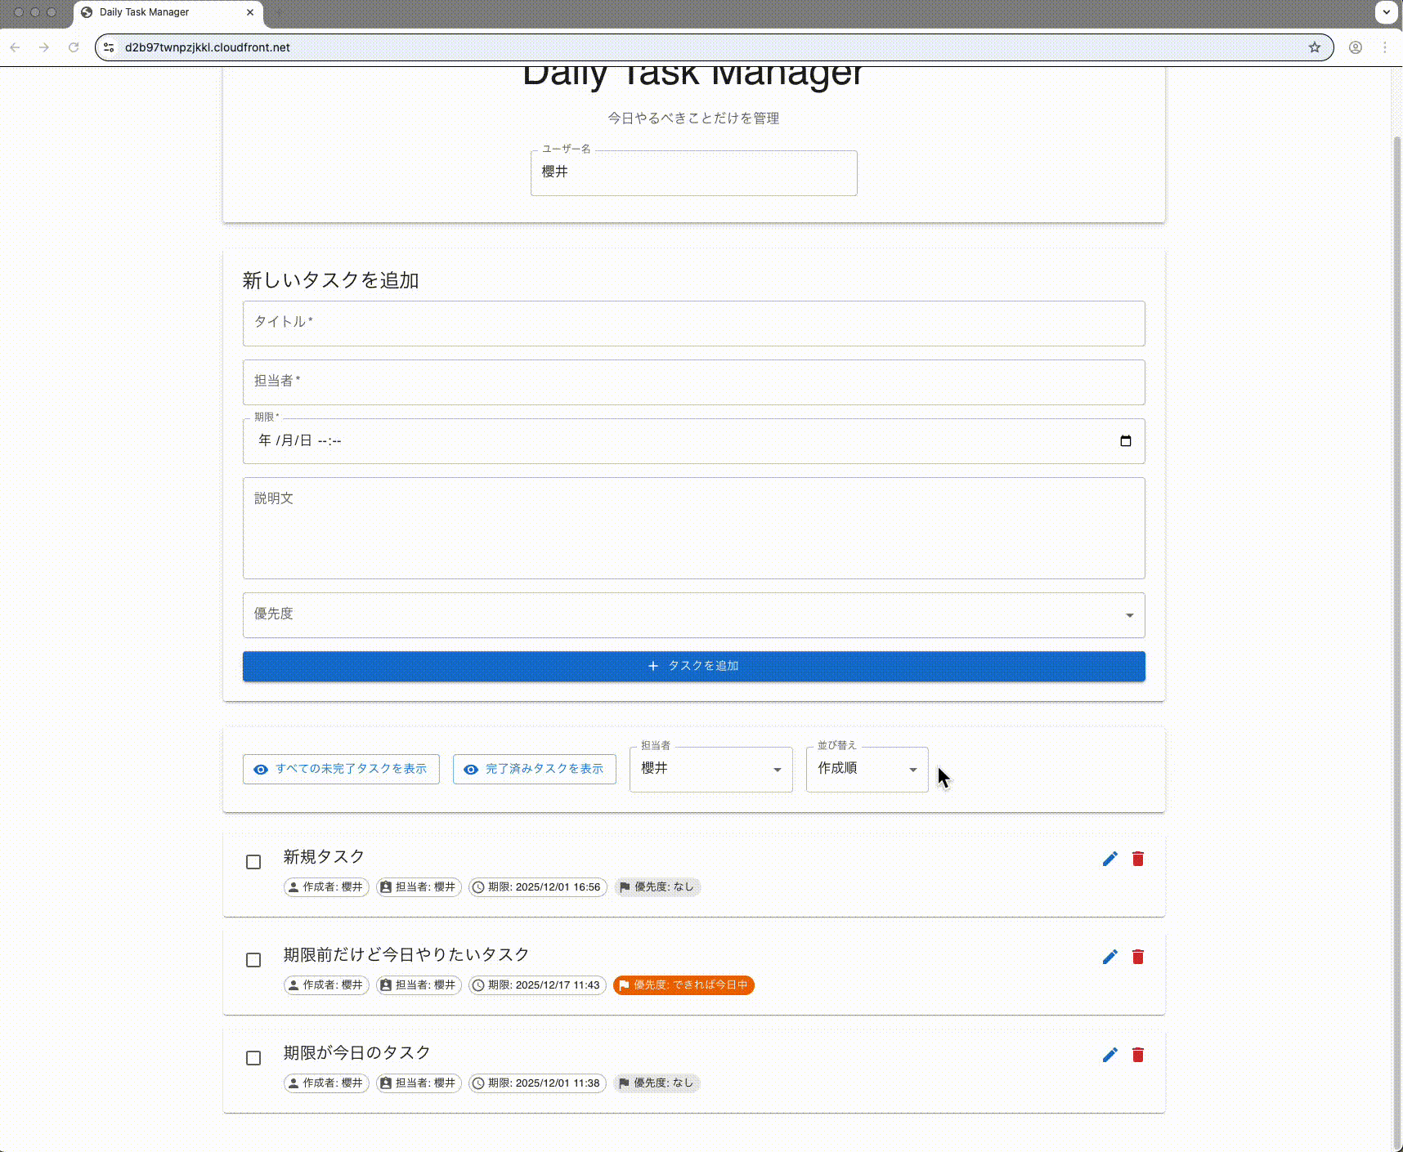Open the calendar picker in 期限 field

click(x=1125, y=441)
